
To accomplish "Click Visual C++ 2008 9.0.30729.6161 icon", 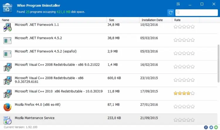I will point(7,80).
